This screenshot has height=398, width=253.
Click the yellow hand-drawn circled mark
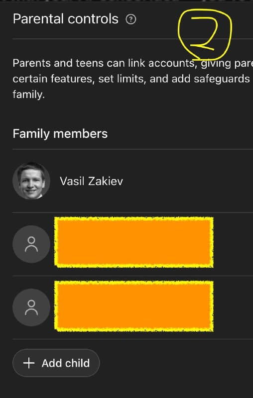pos(205,34)
